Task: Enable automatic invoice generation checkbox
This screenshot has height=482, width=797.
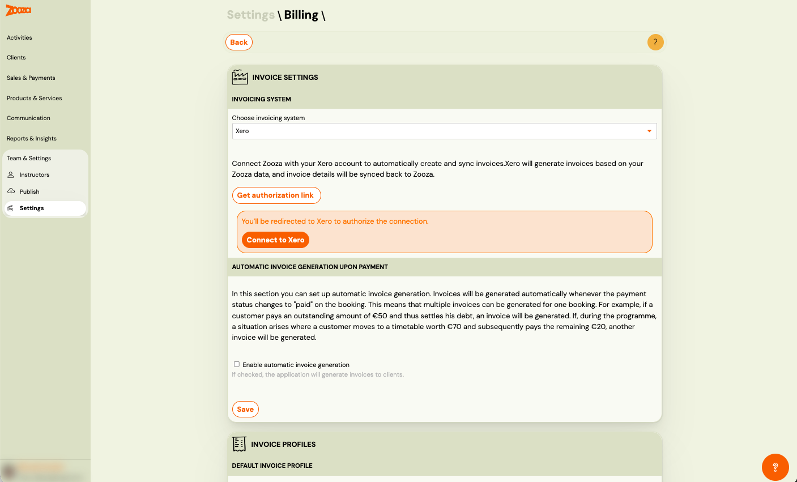Action: tap(237, 364)
